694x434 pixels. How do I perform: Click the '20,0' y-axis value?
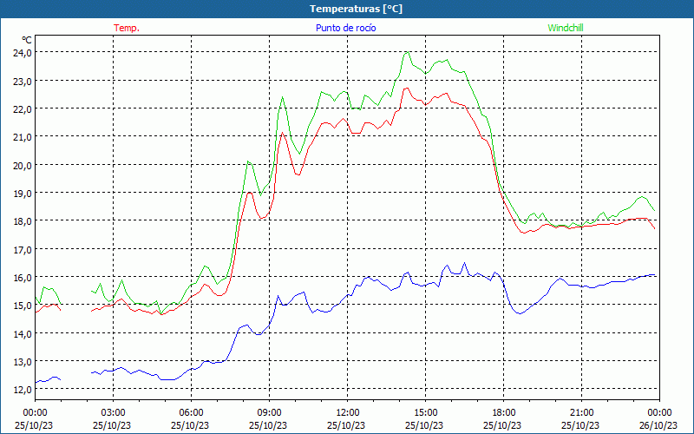pos(23,165)
